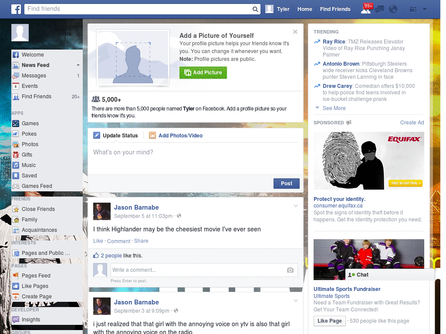Open Games Feed in sidebar
The height and width of the screenshot is (334, 446).
coord(47,186)
